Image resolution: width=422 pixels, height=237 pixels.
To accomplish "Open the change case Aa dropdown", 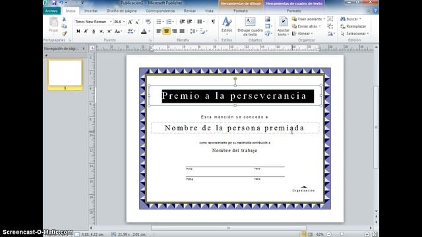I will (x=119, y=31).
